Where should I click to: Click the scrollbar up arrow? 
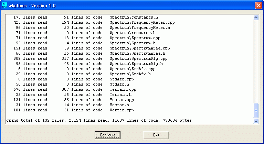click(256, 18)
